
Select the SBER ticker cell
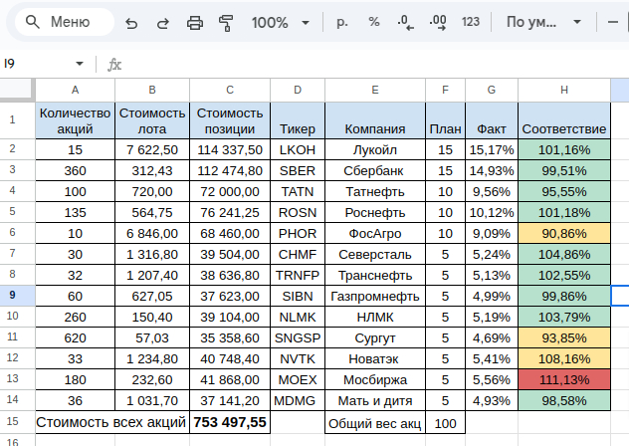(298, 170)
